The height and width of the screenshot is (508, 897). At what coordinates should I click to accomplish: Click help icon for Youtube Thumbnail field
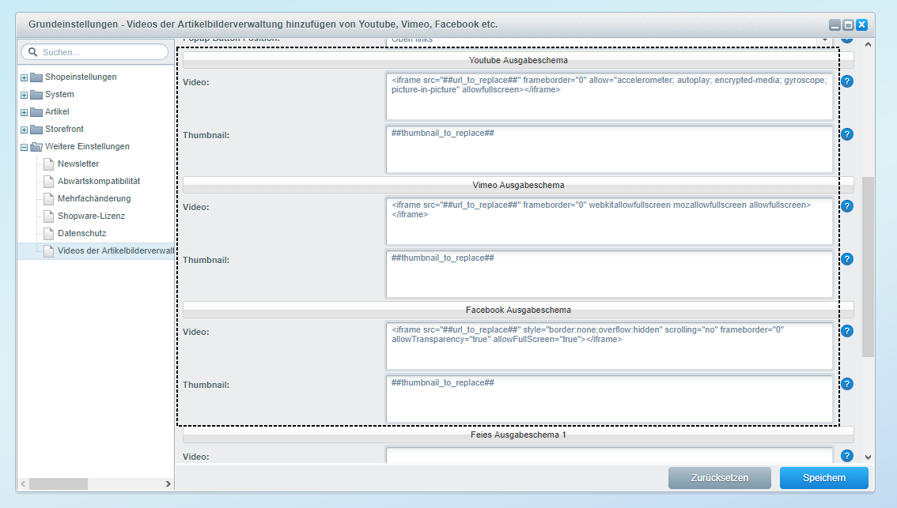pyautogui.click(x=847, y=134)
